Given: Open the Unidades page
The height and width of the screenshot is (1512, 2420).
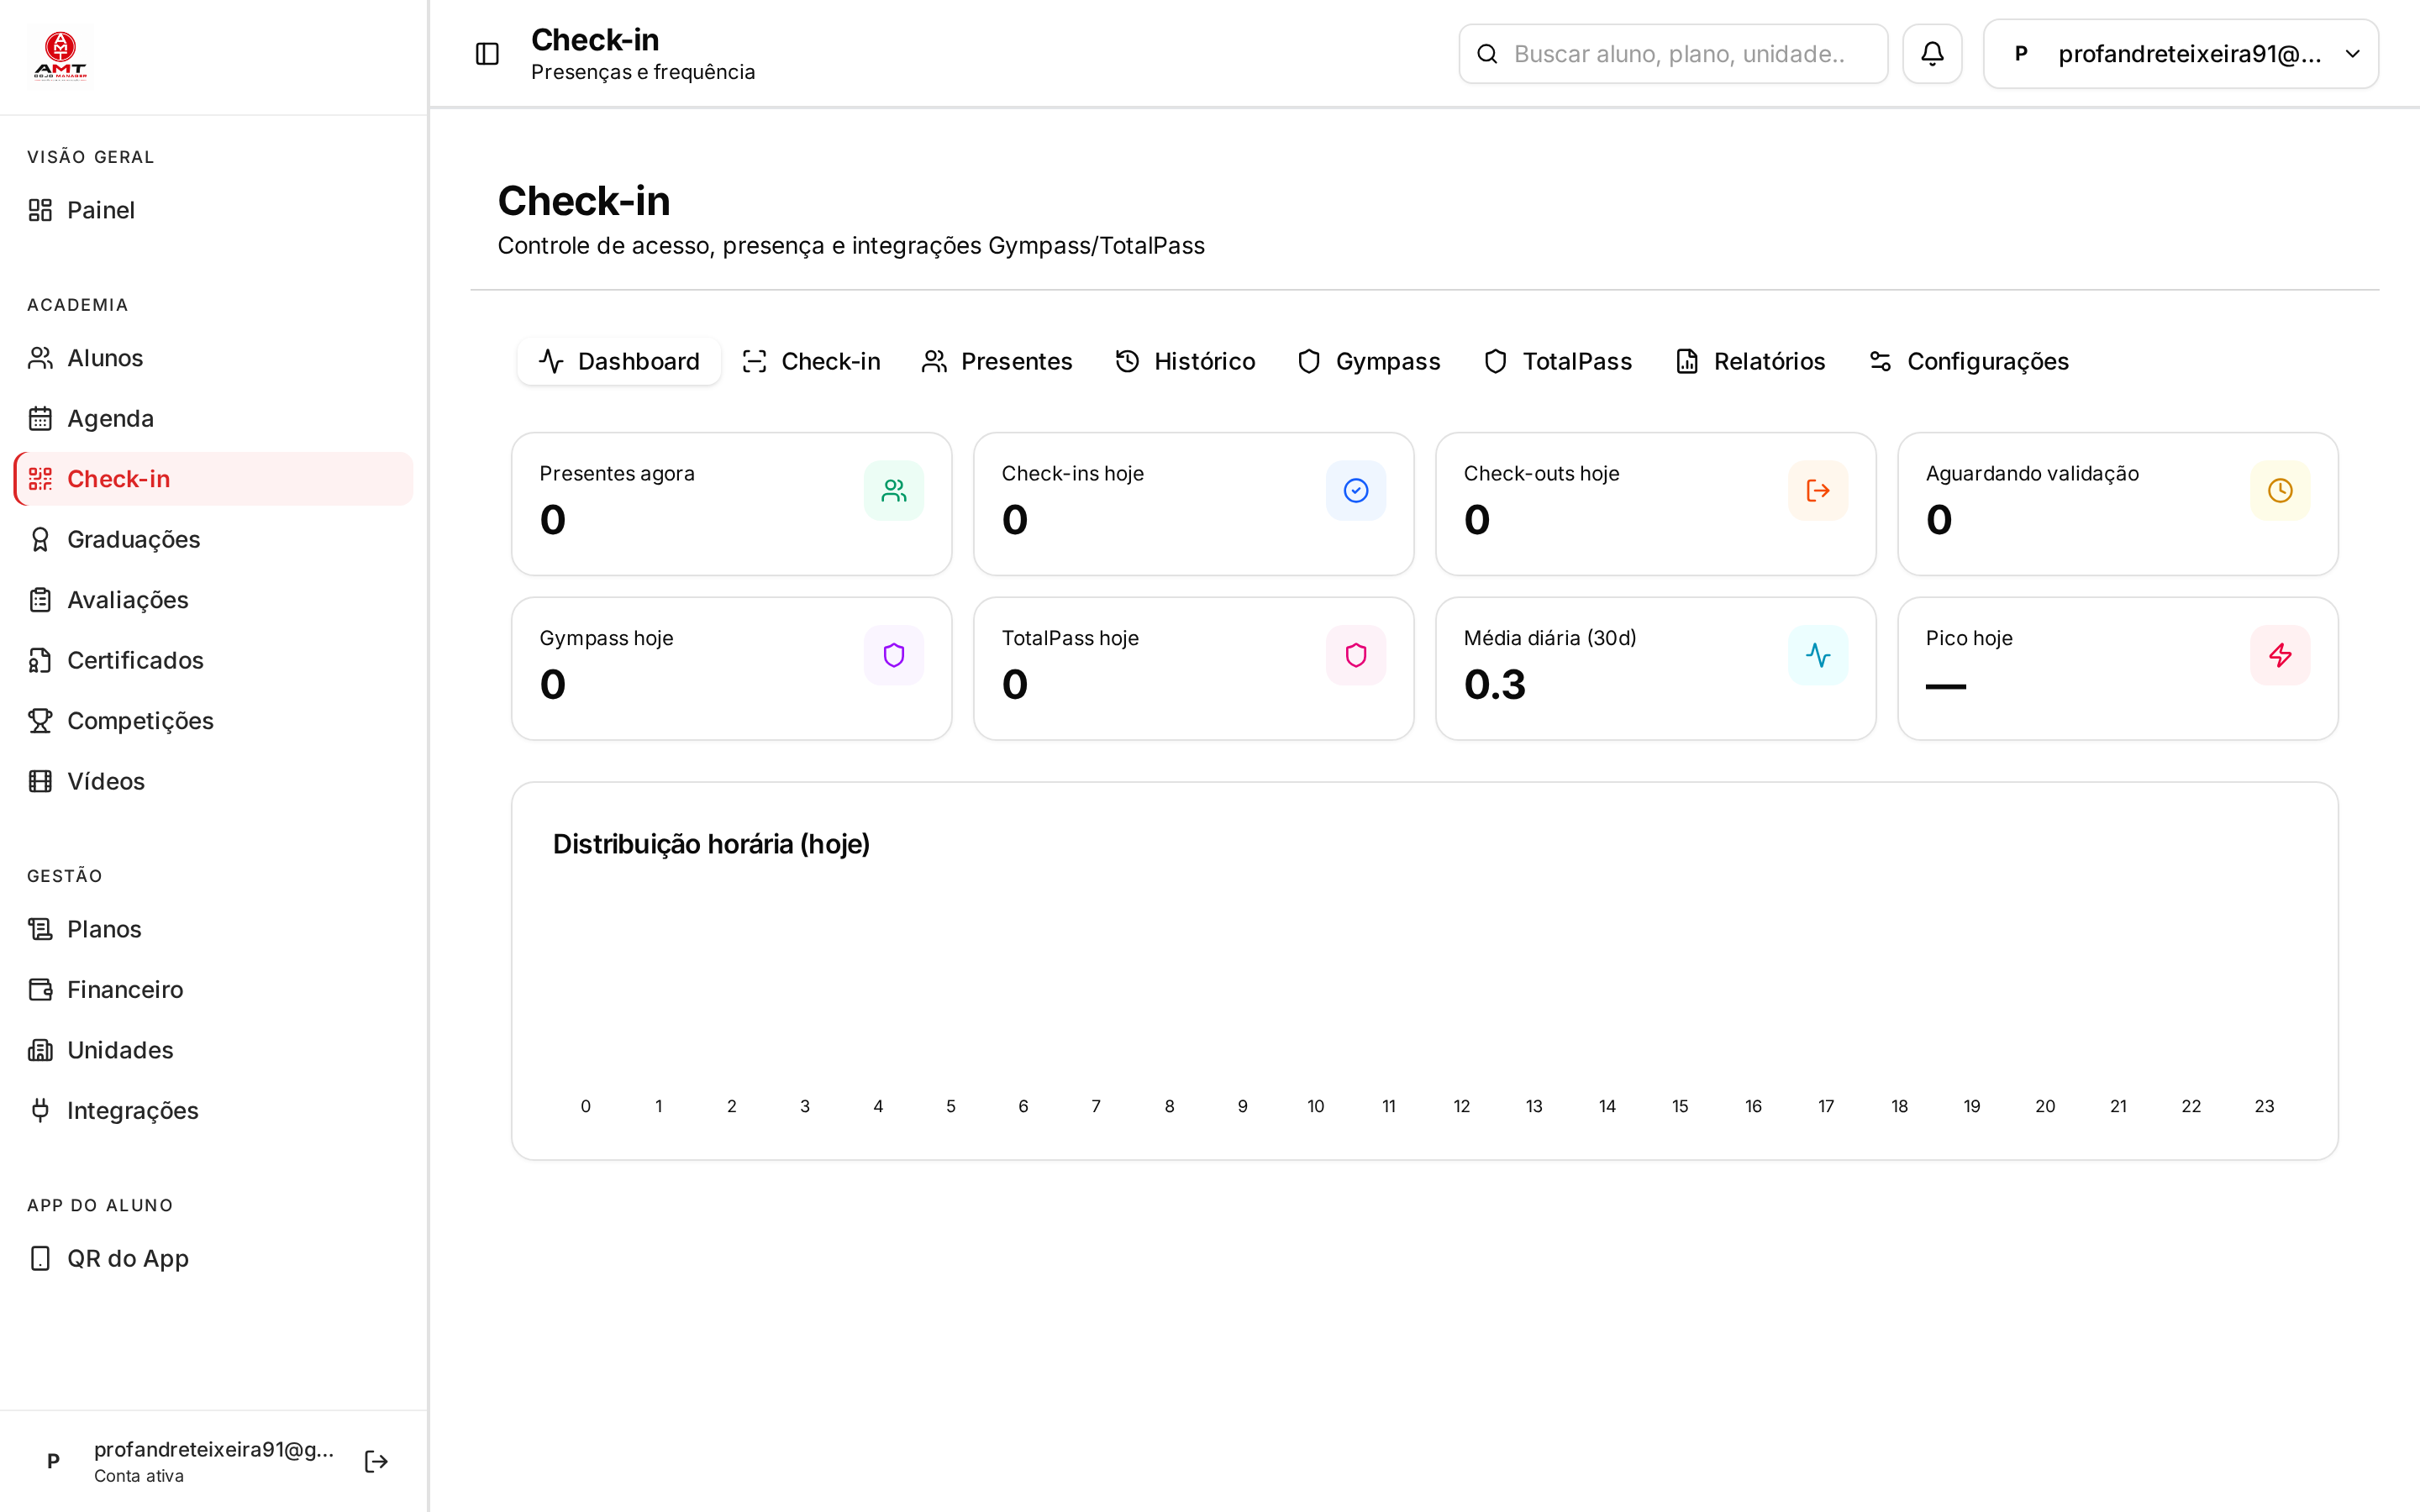Looking at the screenshot, I should pyautogui.click(x=213, y=1050).
